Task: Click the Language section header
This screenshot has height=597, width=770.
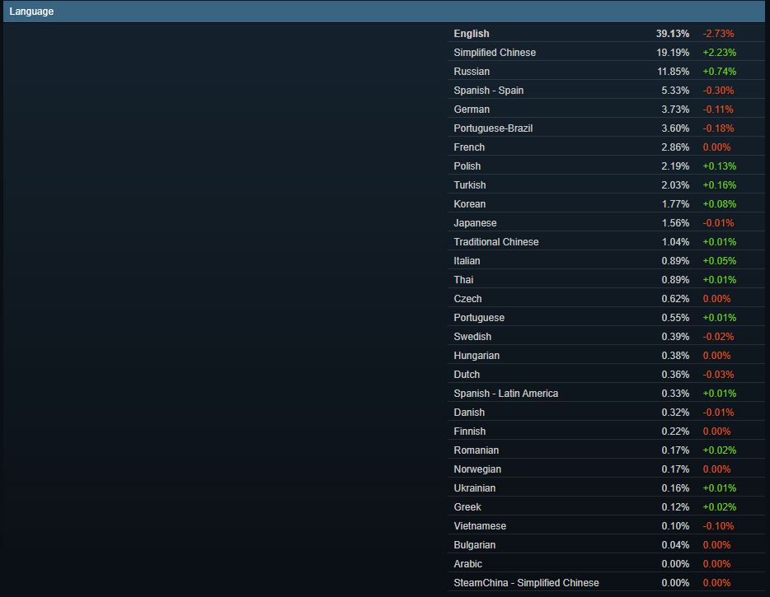Action: tap(384, 12)
